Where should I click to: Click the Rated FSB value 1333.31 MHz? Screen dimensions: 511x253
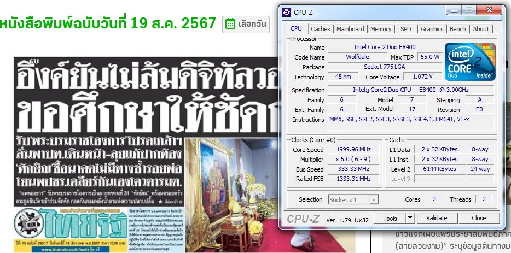coord(353,179)
